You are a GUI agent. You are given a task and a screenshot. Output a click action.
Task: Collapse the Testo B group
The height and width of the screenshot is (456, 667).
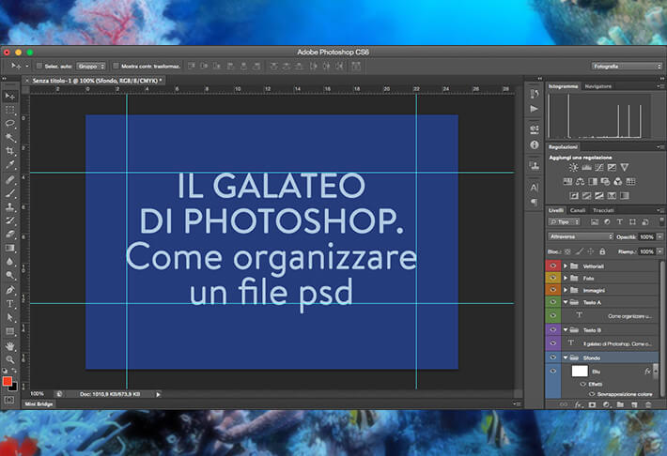click(566, 329)
